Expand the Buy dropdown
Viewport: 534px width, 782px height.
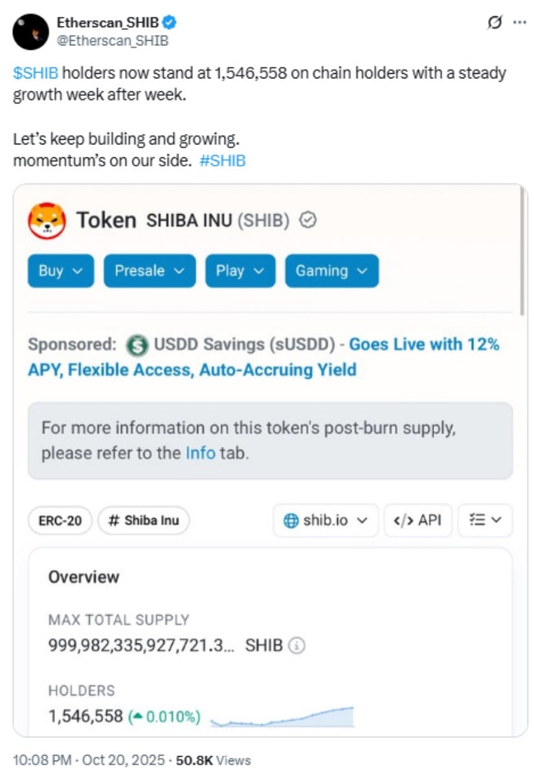(x=61, y=271)
